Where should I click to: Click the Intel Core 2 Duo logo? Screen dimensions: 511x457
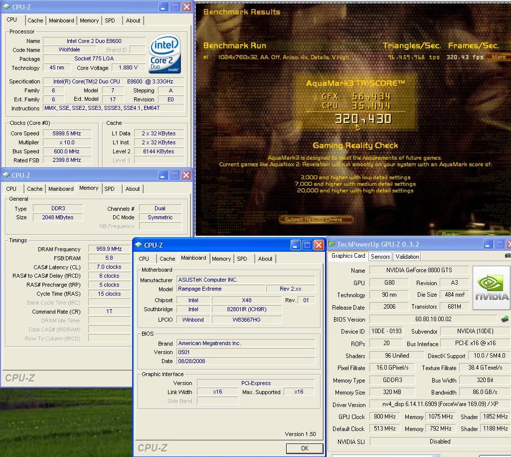tap(165, 53)
